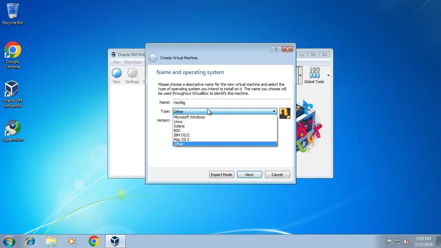
Task: Click the OS type preview icon
Action: pyautogui.click(x=285, y=113)
